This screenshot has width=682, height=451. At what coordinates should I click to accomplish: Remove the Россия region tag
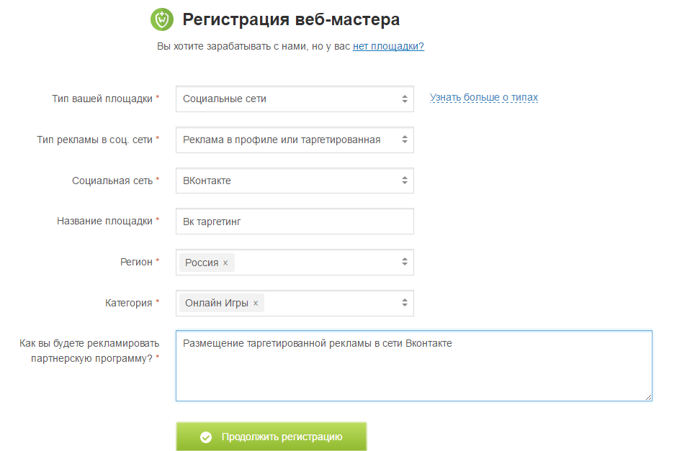coord(225,263)
